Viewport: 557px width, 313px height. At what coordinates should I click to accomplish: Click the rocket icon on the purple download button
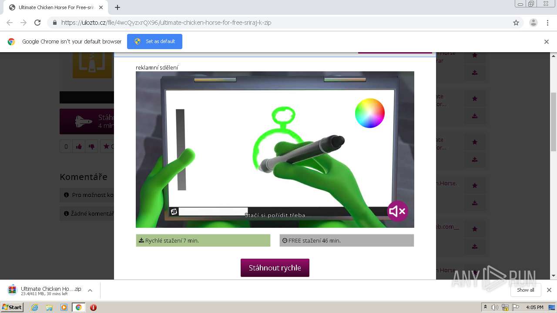pos(84,122)
